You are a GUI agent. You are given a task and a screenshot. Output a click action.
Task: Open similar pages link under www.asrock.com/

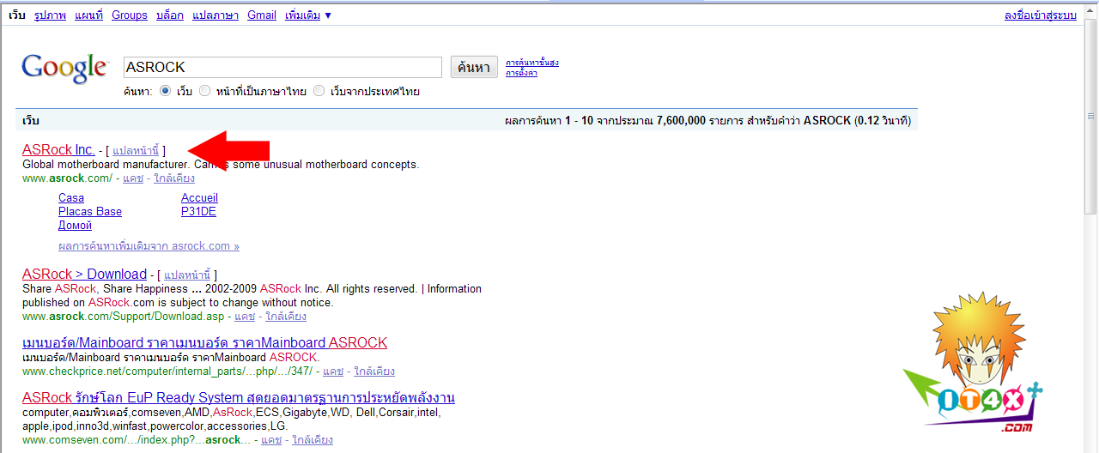(x=174, y=178)
